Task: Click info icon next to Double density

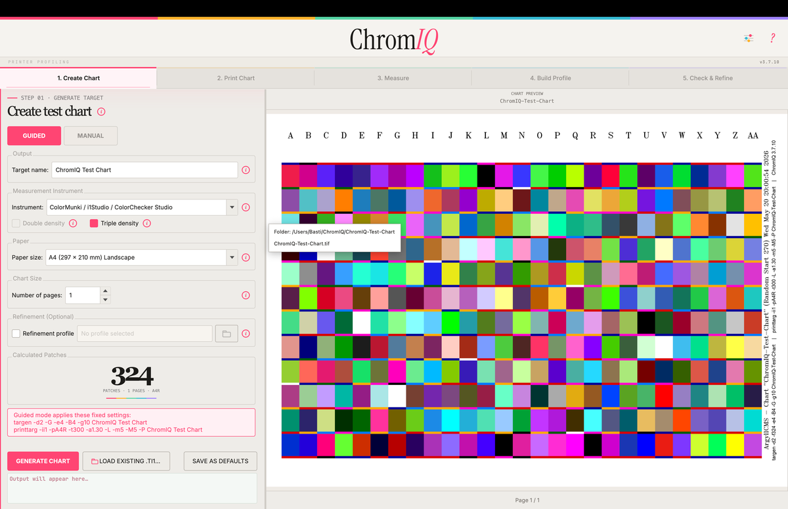Action: tap(73, 223)
